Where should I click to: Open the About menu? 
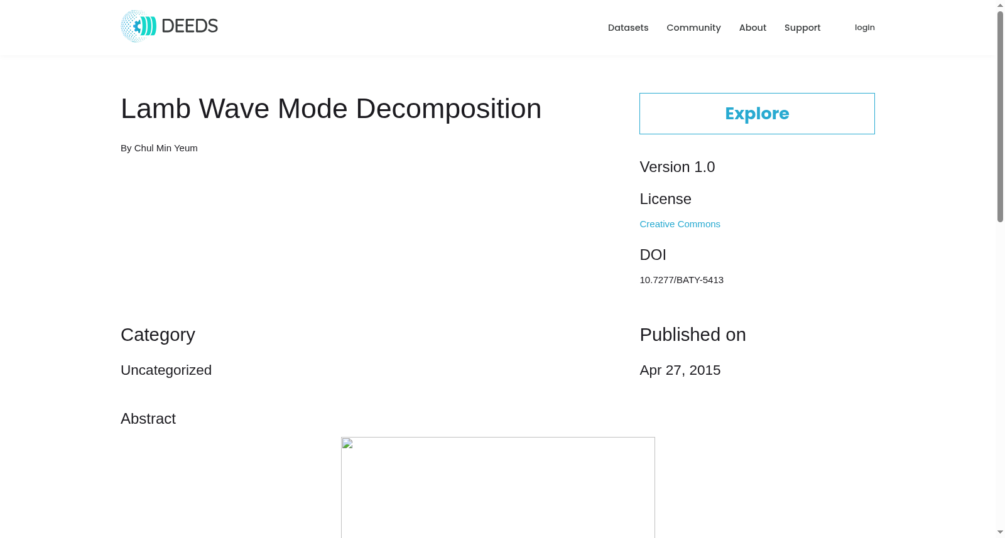point(752,28)
